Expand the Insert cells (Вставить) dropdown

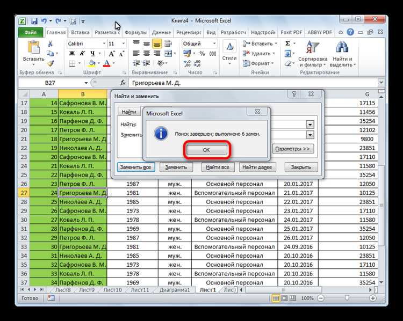pyautogui.click(x=276, y=43)
